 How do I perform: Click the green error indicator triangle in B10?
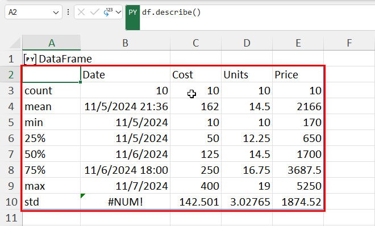(x=82, y=196)
